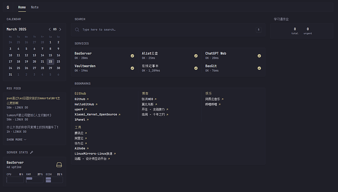Select the Home tab
338x192 pixels.
click(22, 7)
